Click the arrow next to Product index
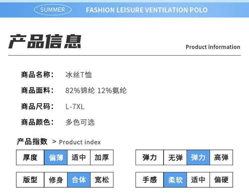 (x=54, y=142)
